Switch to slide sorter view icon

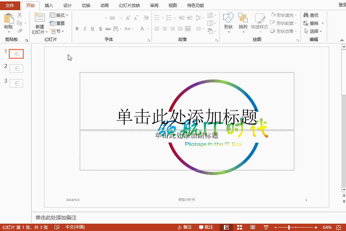[x=240, y=227]
